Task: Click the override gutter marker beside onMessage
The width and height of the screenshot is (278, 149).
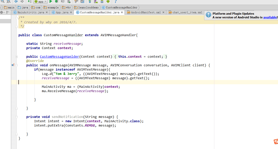Action: 13,65
